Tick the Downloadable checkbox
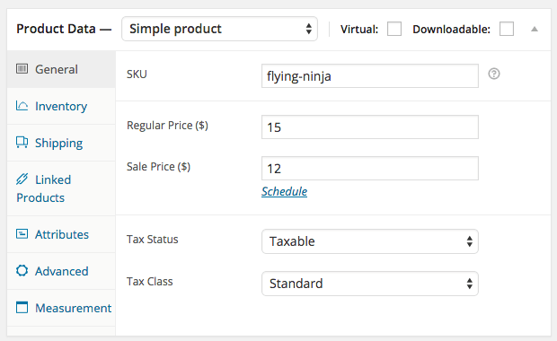The height and width of the screenshot is (341, 557). [x=507, y=29]
